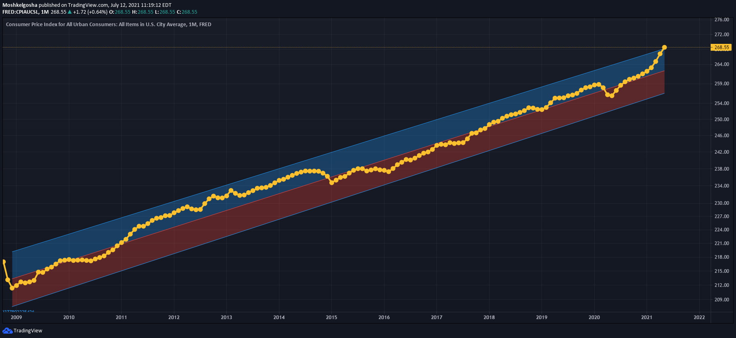This screenshot has width=736, height=338.
Task: Click the 2017 year label on axis
Action: (436, 317)
